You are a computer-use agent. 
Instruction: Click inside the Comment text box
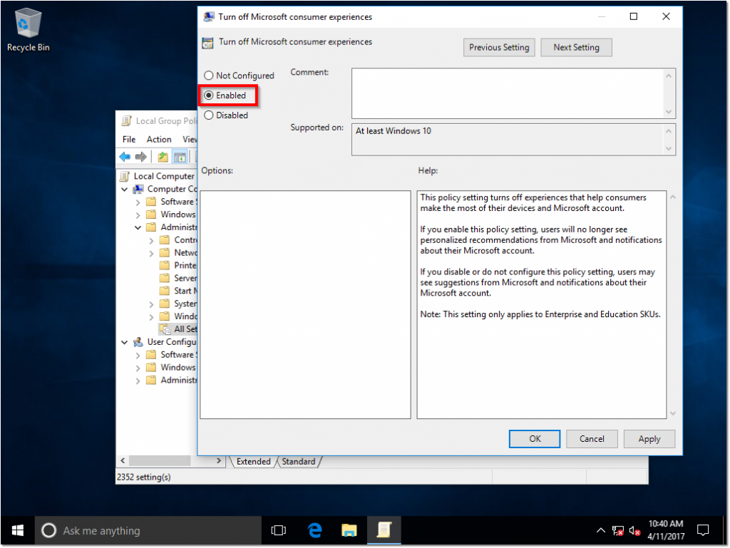[508, 93]
